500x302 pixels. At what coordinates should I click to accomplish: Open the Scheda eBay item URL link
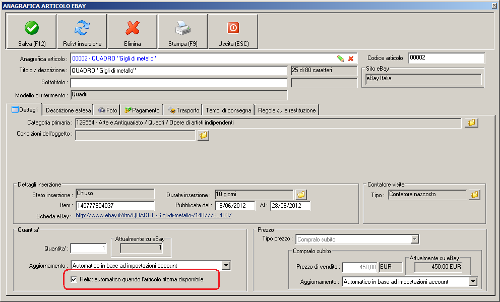(x=153, y=215)
